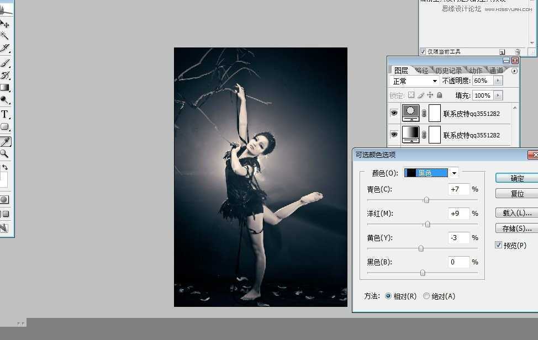Click the 黑色(B) value field showing 0

[459, 262]
